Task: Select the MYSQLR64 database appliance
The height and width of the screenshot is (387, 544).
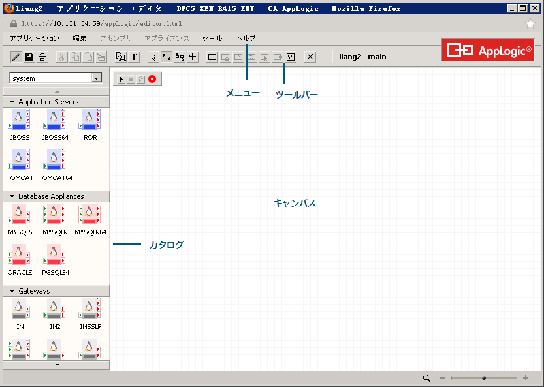Action: pos(89,214)
